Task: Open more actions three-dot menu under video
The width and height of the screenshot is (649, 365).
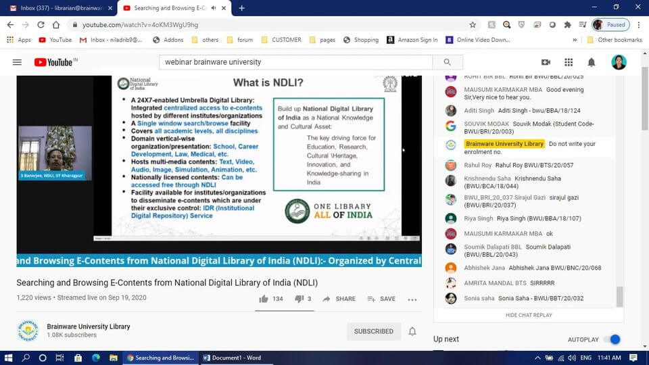Action: tap(412, 299)
